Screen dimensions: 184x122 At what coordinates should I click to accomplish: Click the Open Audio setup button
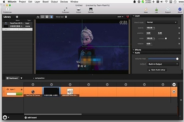click(x=157, y=70)
